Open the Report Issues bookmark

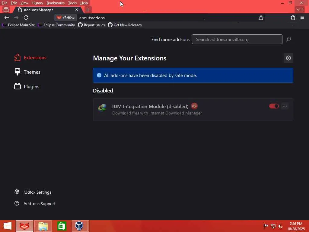point(91,25)
